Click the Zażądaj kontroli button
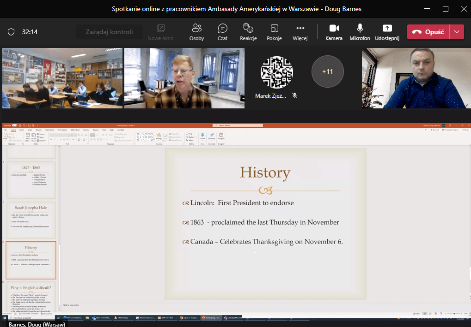The width and height of the screenshot is (471, 327). coord(109,32)
